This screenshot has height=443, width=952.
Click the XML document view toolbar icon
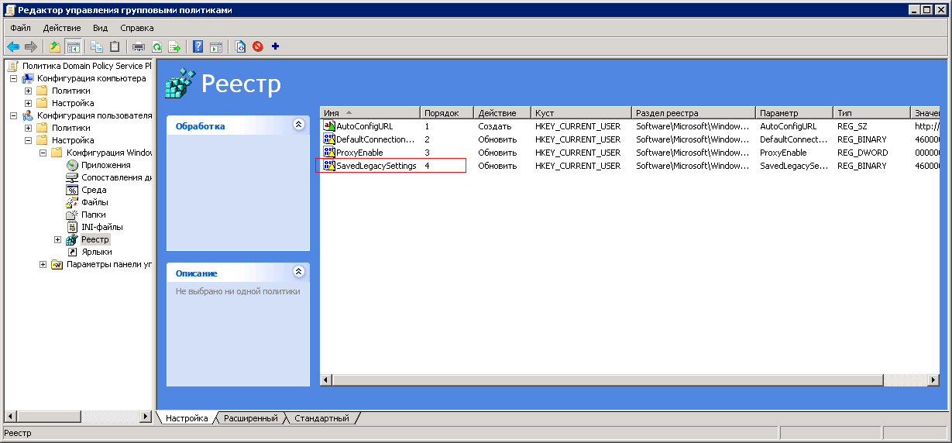point(240,46)
